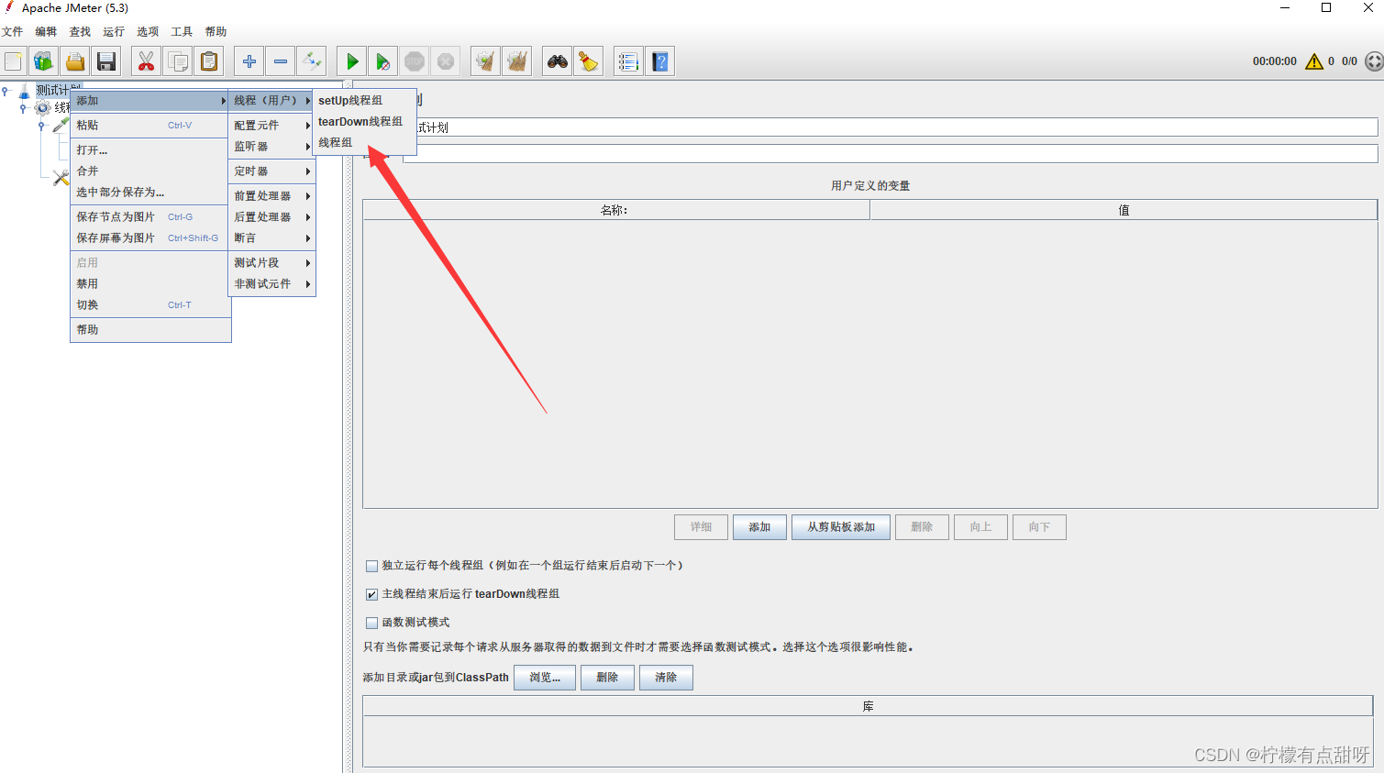Viewport: 1384px width, 773px height.
Task: Click the 值 column header
Action: click(1124, 210)
